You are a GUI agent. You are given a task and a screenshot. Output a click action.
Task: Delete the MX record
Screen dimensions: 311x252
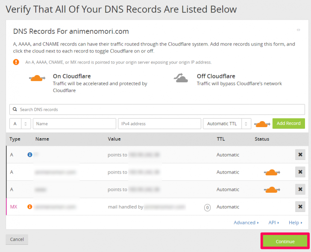tap(300, 207)
